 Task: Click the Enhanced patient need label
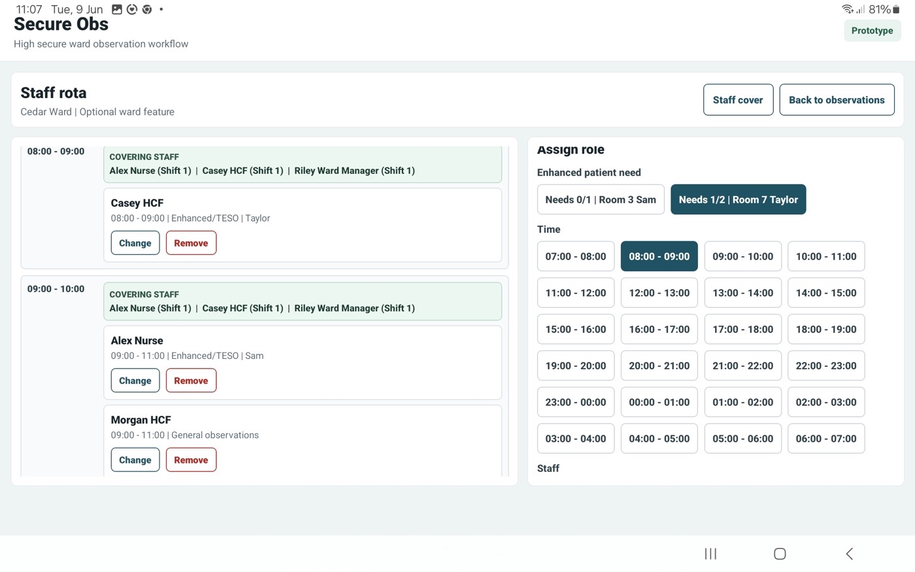coord(589,173)
